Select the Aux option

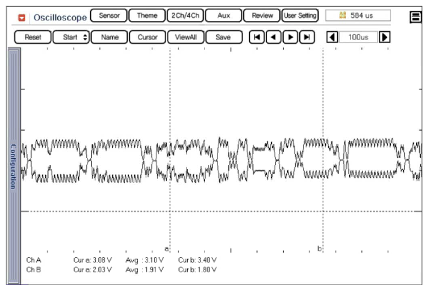point(223,15)
